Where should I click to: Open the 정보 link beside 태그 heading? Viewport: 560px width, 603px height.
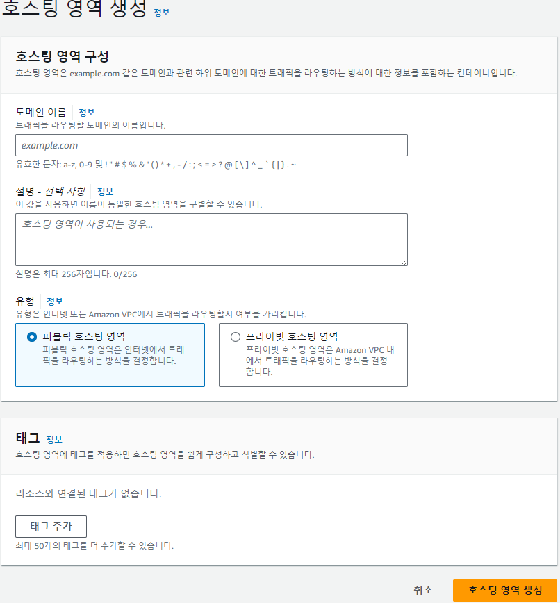coord(54,439)
